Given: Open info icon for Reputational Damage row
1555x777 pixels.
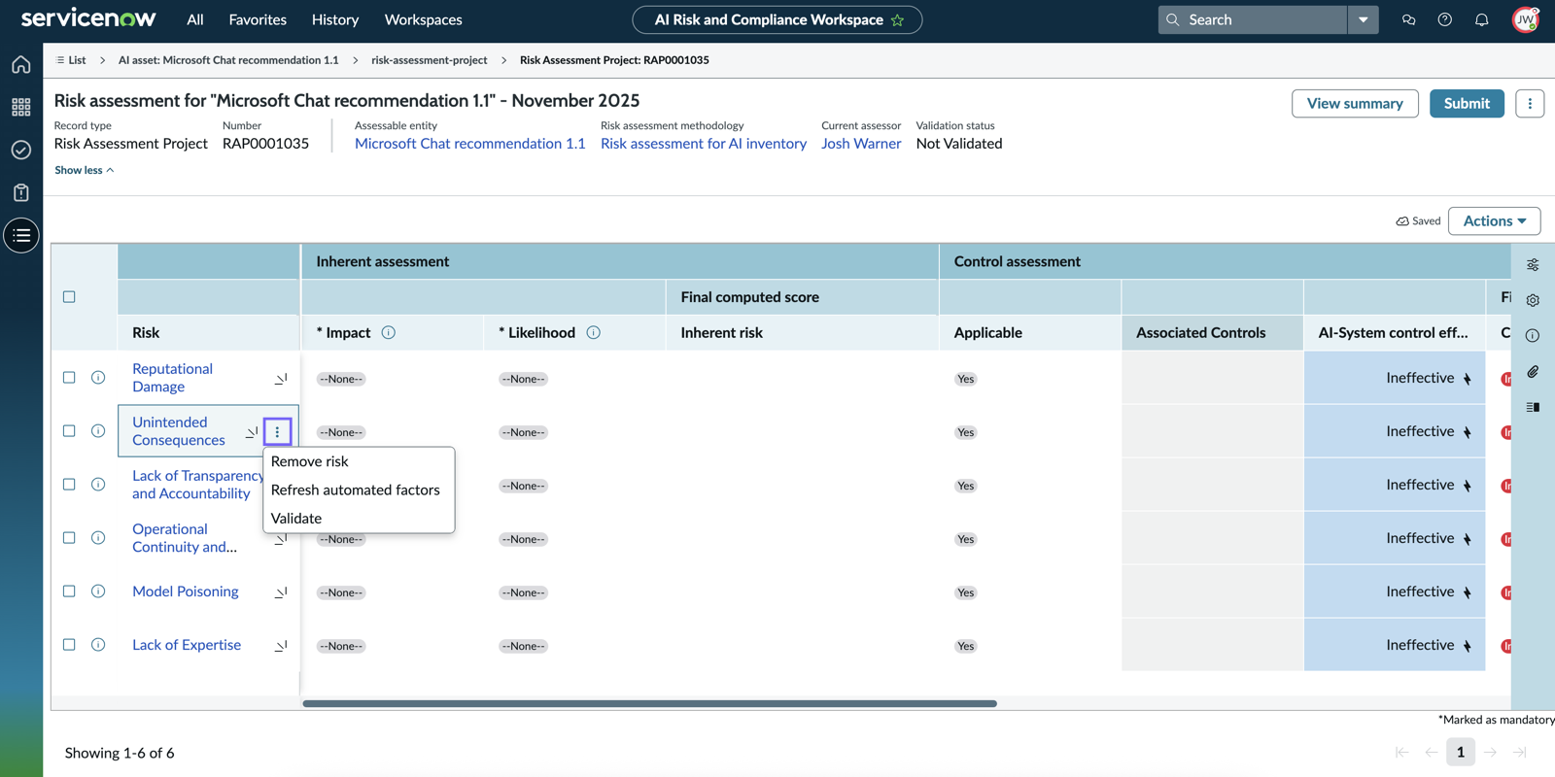Looking at the screenshot, I should coord(98,378).
